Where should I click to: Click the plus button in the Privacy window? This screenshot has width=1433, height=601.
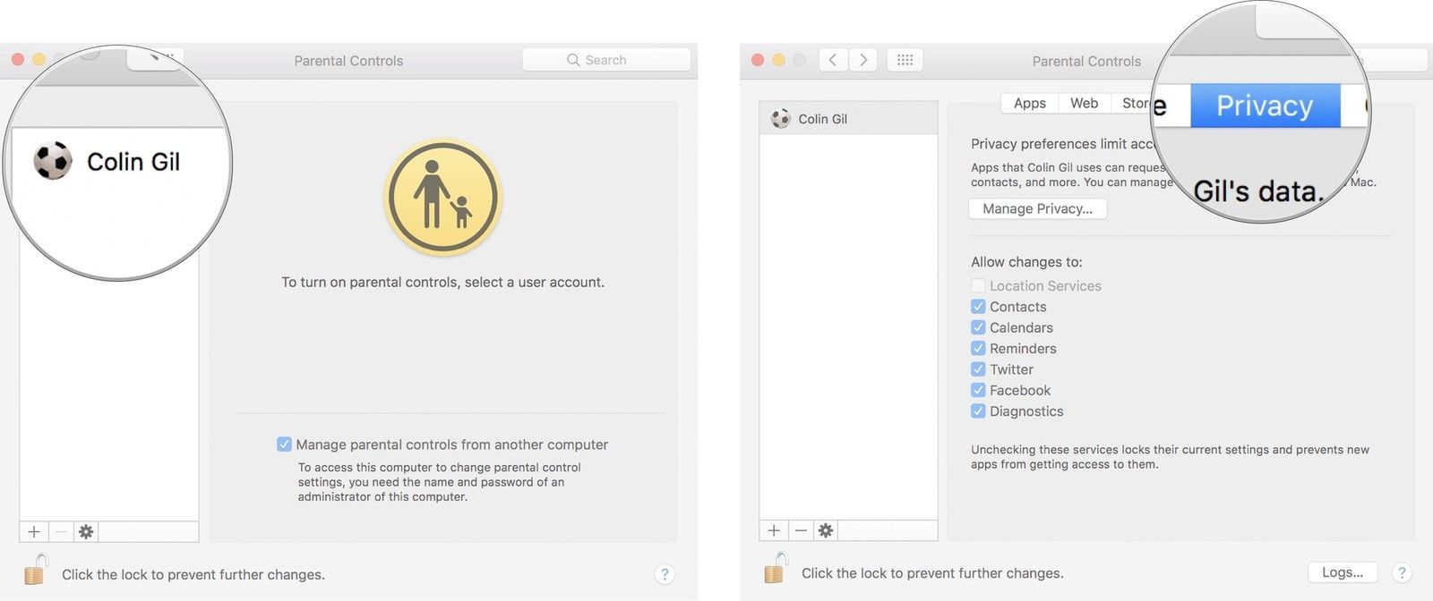774,530
